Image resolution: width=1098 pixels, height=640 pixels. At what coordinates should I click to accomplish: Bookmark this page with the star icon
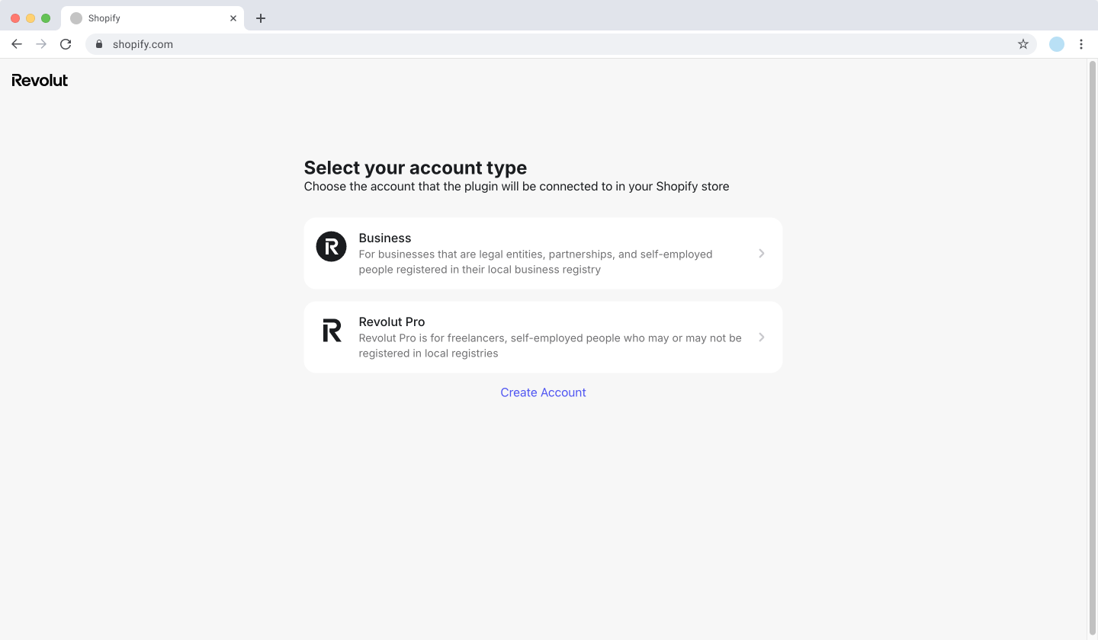click(1023, 44)
